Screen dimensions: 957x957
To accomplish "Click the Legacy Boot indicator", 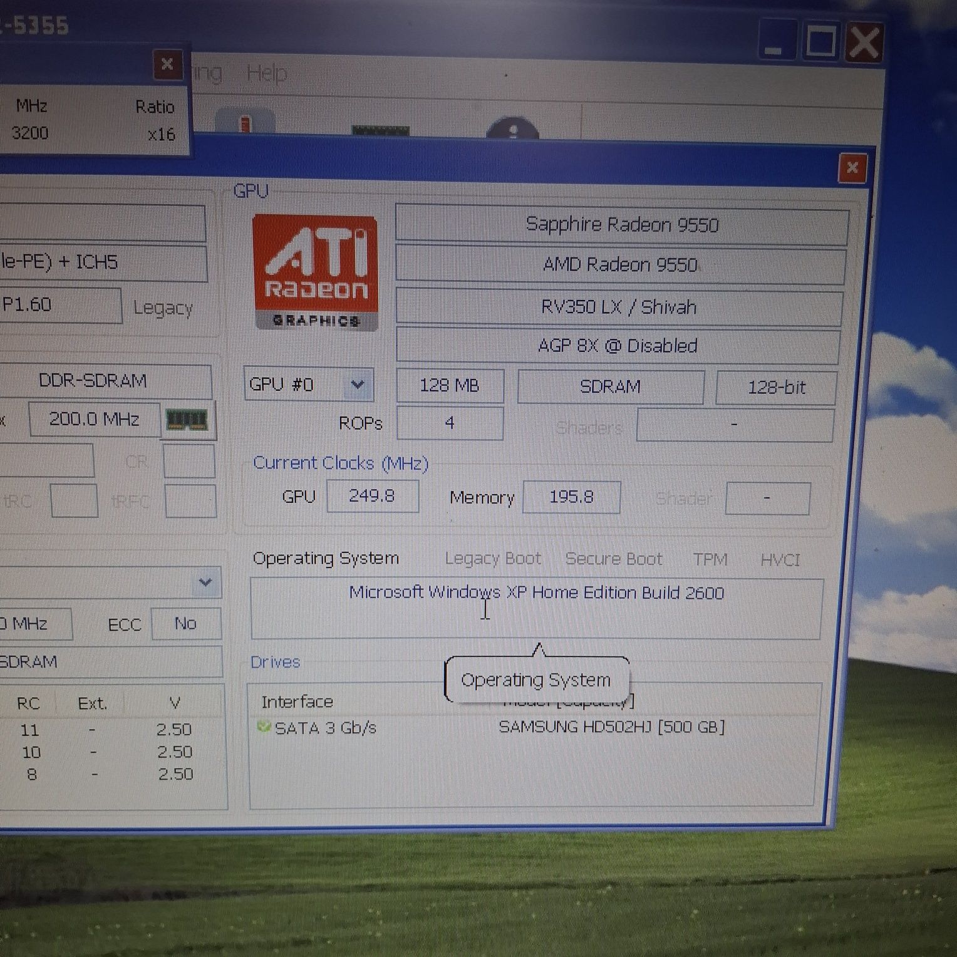I will [493, 558].
